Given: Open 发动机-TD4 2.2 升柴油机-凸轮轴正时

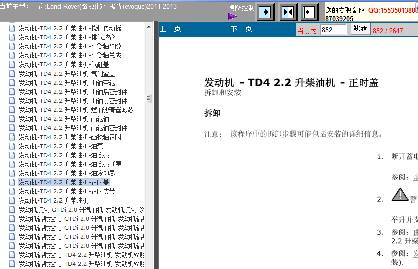Looking at the screenshot, I should (x=70, y=137).
